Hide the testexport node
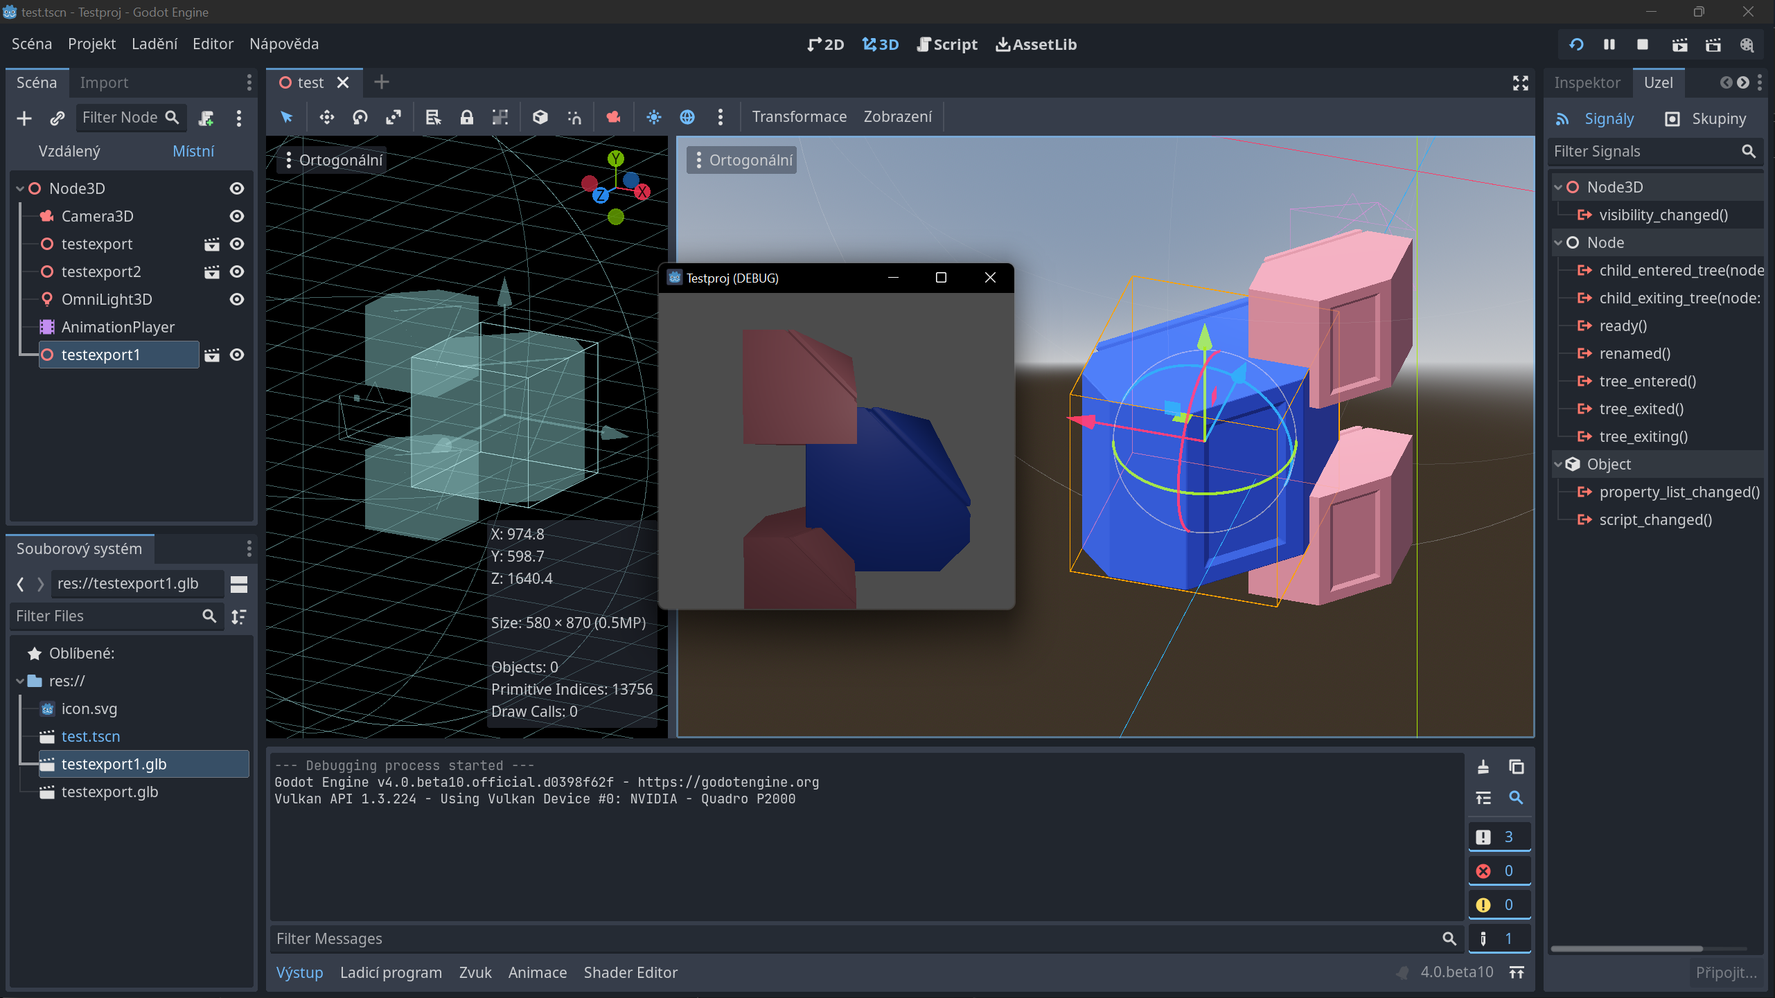Viewport: 1775px width, 998px height. [237, 244]
